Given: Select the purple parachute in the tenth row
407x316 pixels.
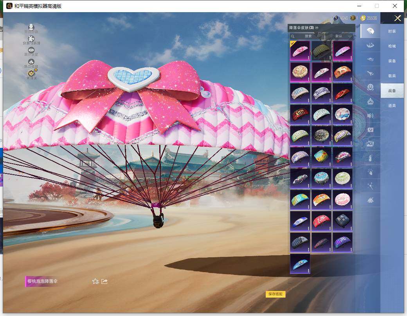Looking at the screenshot, I should click(342, 242).
